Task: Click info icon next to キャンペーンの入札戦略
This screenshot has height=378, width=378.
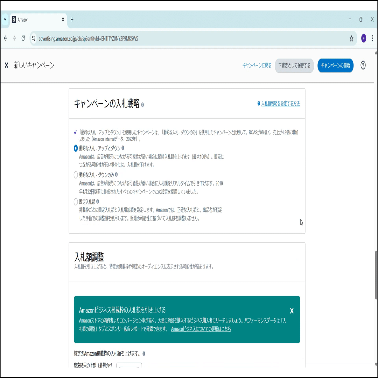Action: coord(142,105)
